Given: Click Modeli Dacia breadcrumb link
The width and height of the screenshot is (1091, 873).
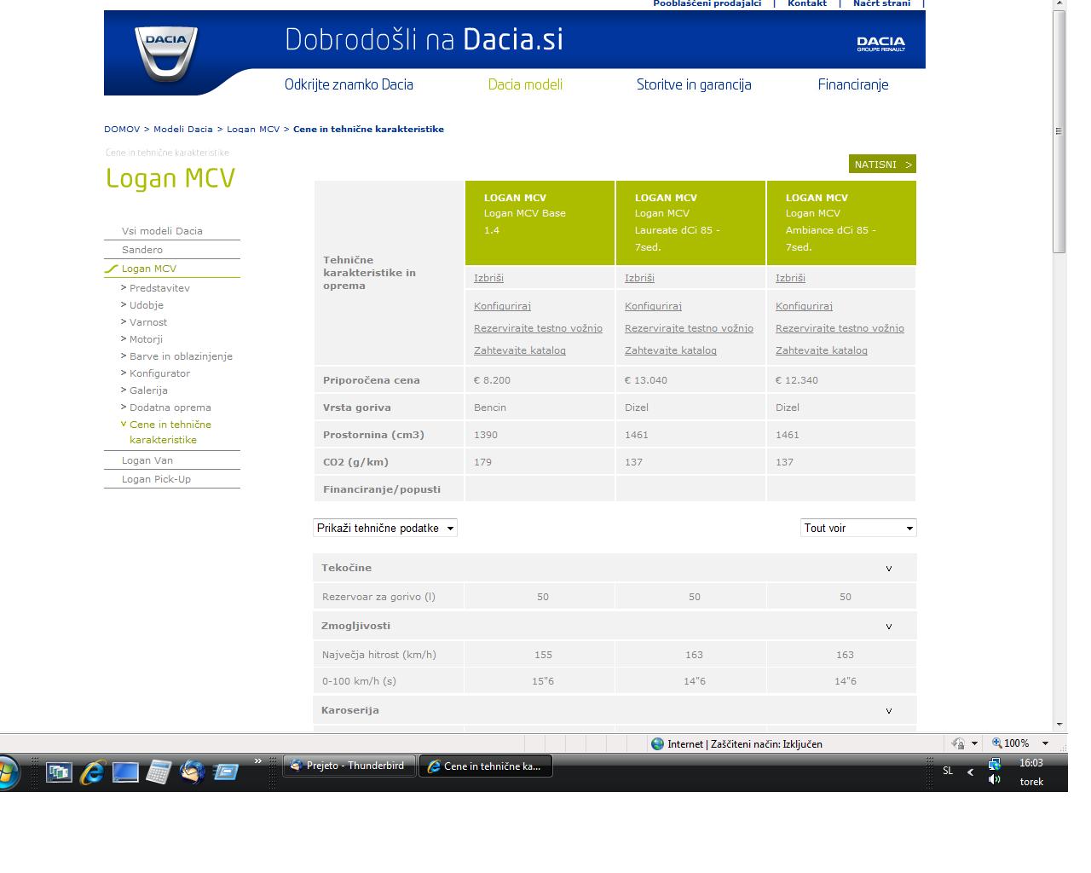Looking at the screenshot, I should coord(183,130).
